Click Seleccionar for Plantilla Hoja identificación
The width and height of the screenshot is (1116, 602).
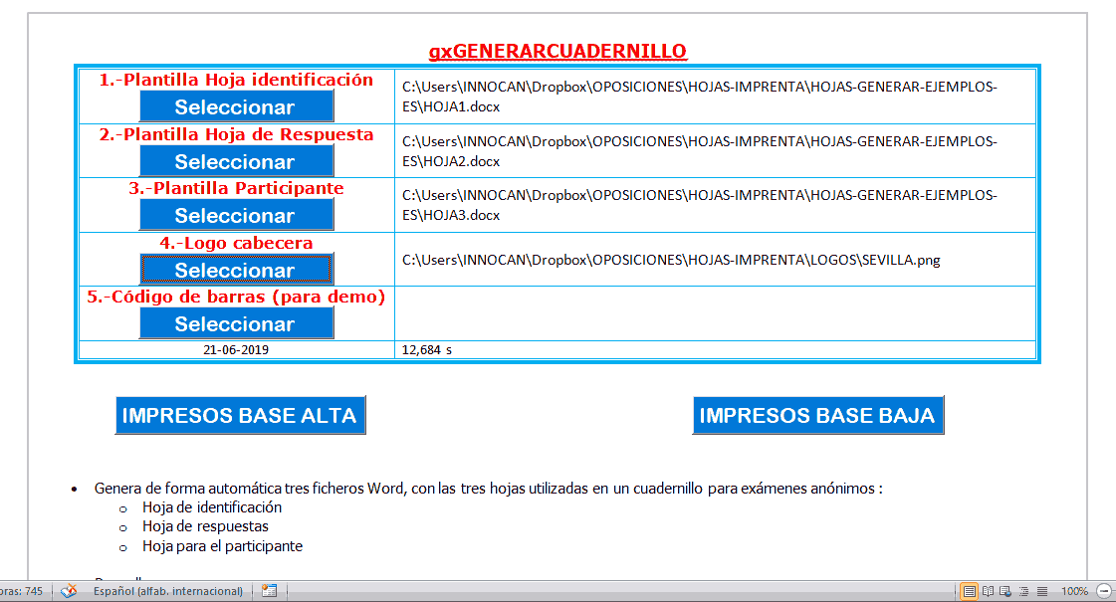[236, 106]
